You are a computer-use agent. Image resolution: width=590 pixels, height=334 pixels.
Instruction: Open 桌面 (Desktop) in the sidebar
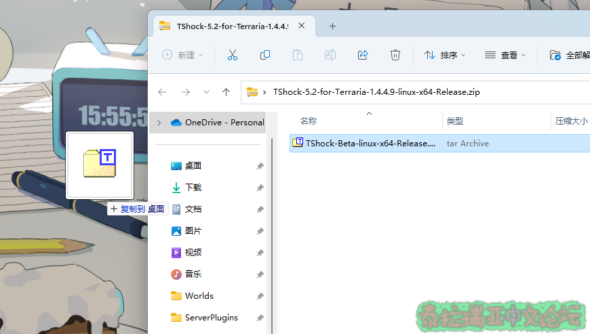tap(193, 166)
